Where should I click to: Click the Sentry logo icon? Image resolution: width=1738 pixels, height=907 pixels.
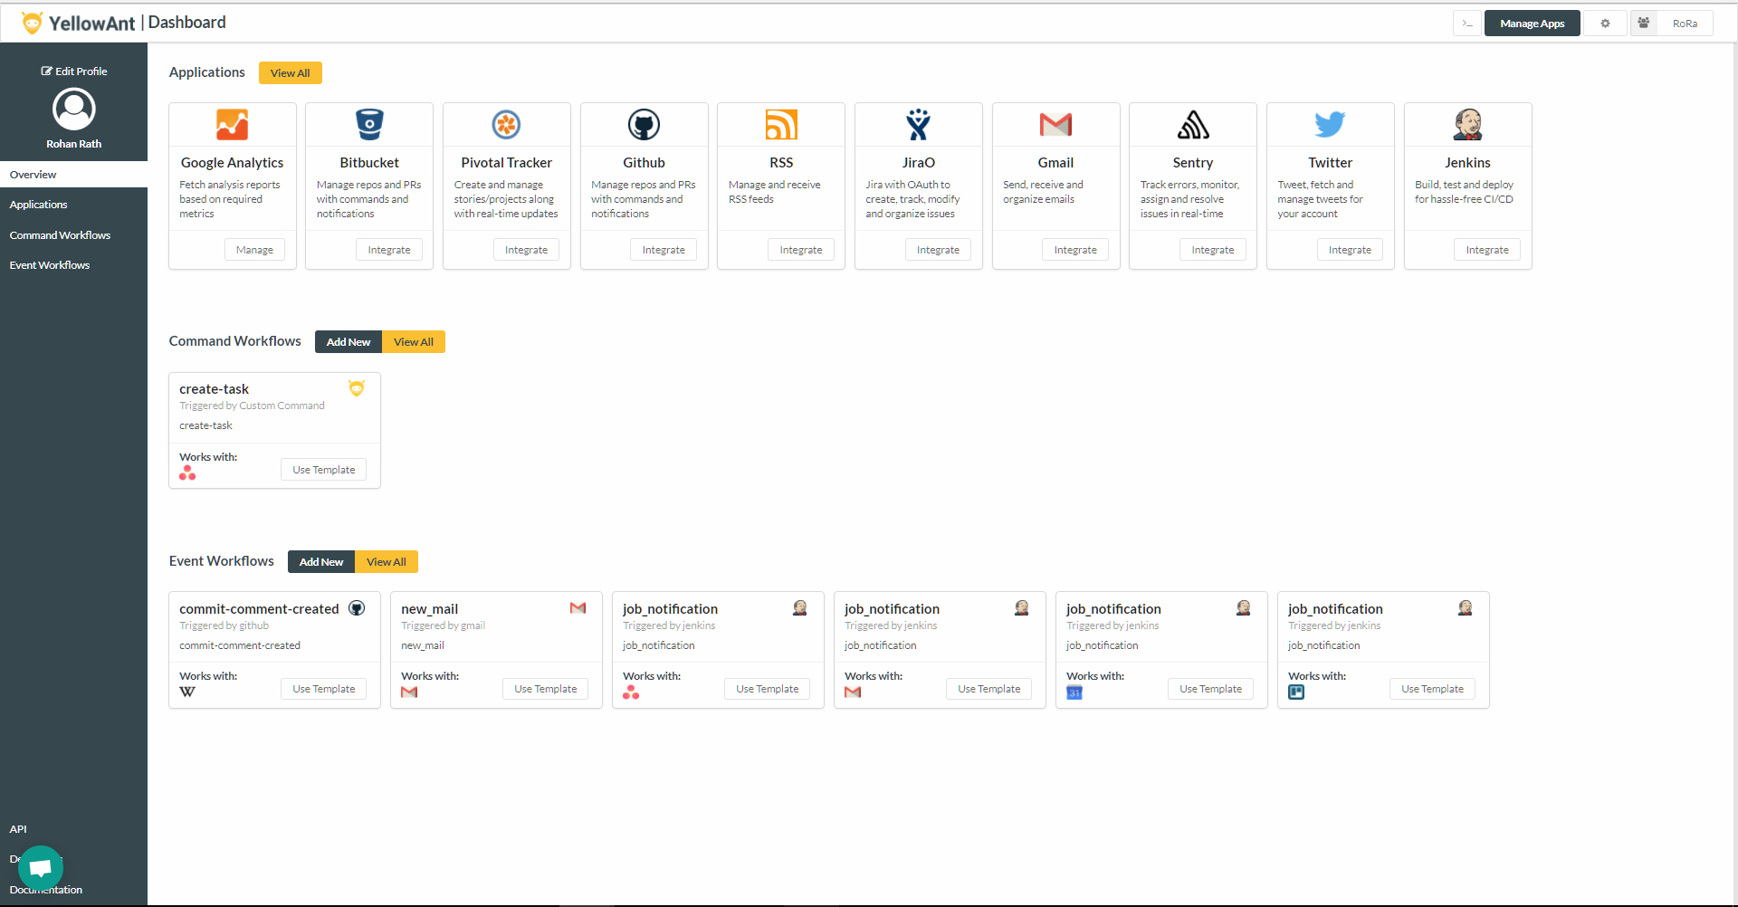click(x=1192, y=125)
